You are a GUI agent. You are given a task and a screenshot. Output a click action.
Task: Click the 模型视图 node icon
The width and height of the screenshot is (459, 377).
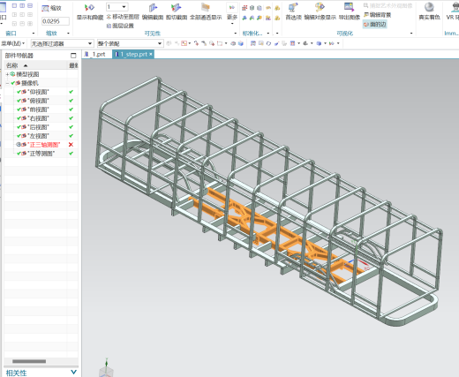(x=12, y=74)
